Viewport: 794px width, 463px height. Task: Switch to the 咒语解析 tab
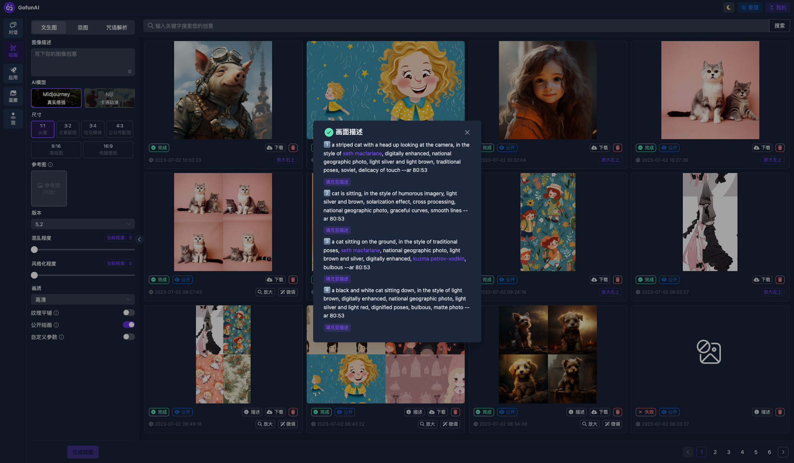(116, 28)
